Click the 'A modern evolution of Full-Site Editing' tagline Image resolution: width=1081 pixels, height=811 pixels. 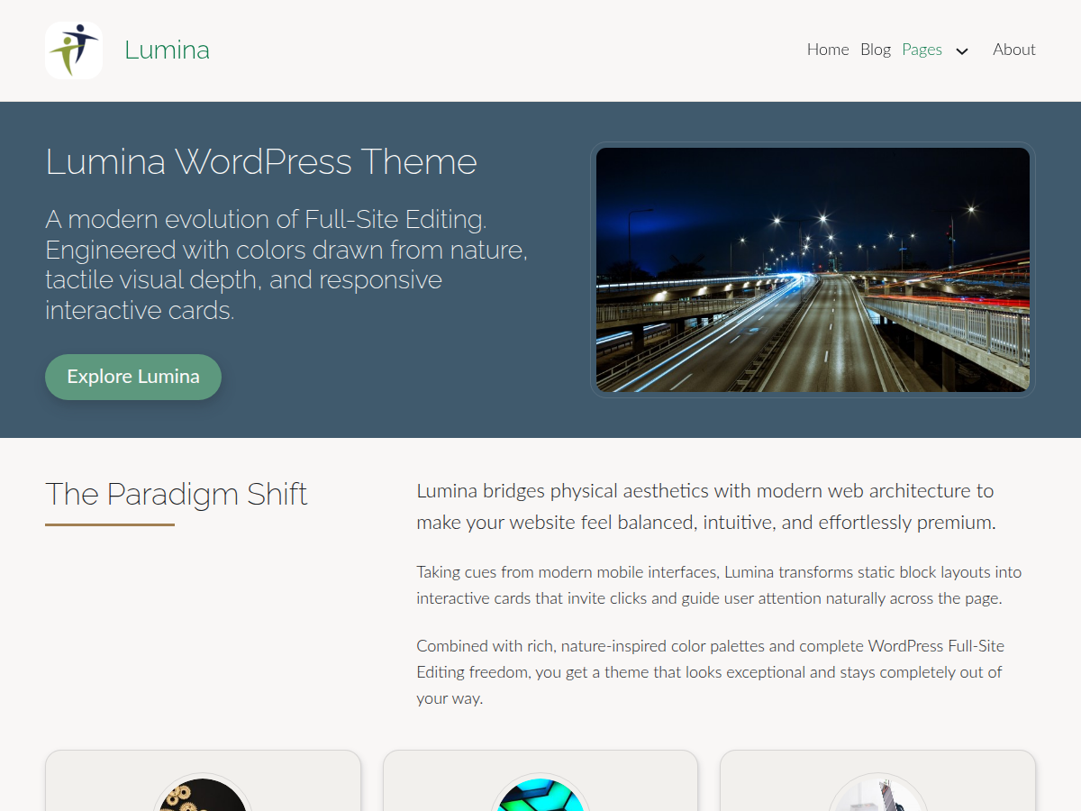[288, 265]
